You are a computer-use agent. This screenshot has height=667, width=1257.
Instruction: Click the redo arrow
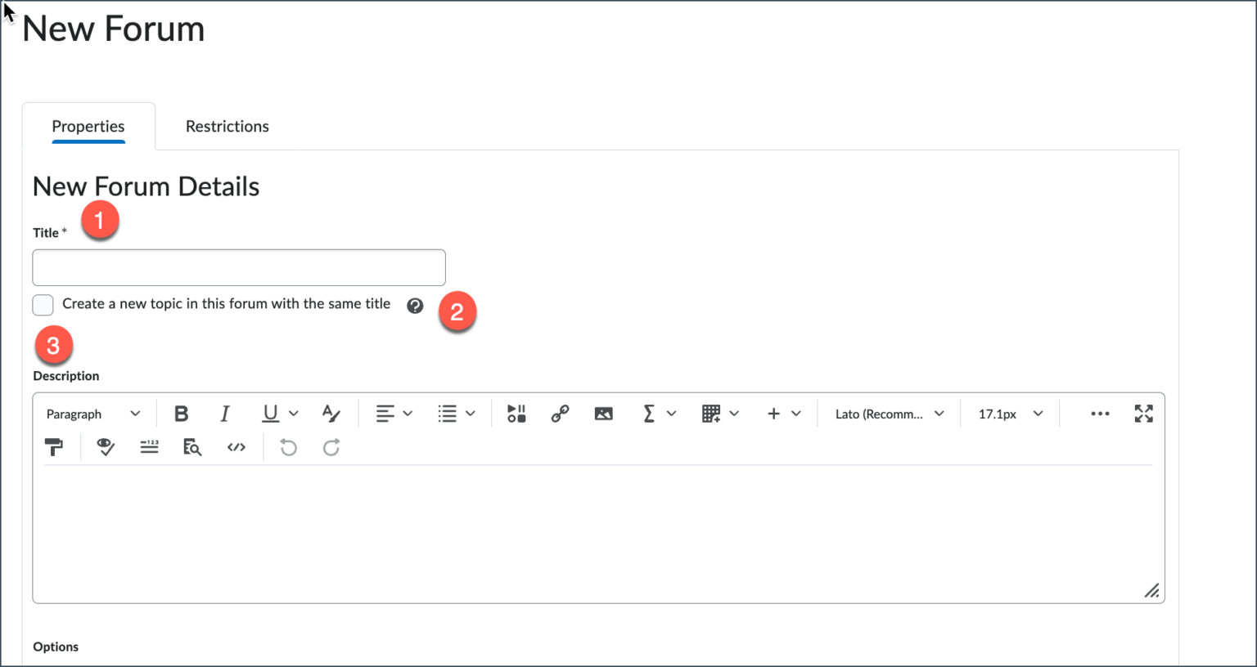[x=331, y=447]
